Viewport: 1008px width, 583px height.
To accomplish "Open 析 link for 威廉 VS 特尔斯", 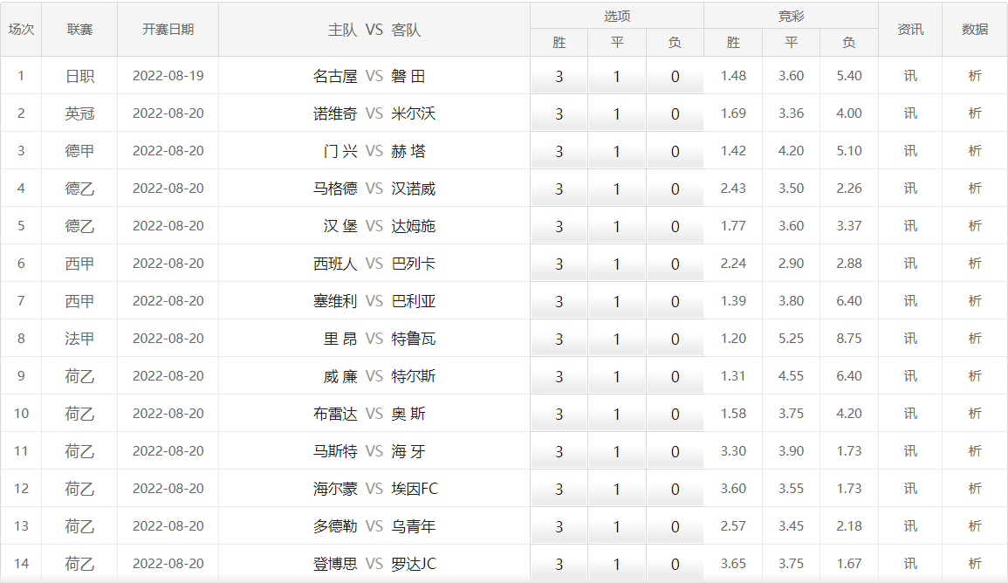I will click(x=975, y=376).
